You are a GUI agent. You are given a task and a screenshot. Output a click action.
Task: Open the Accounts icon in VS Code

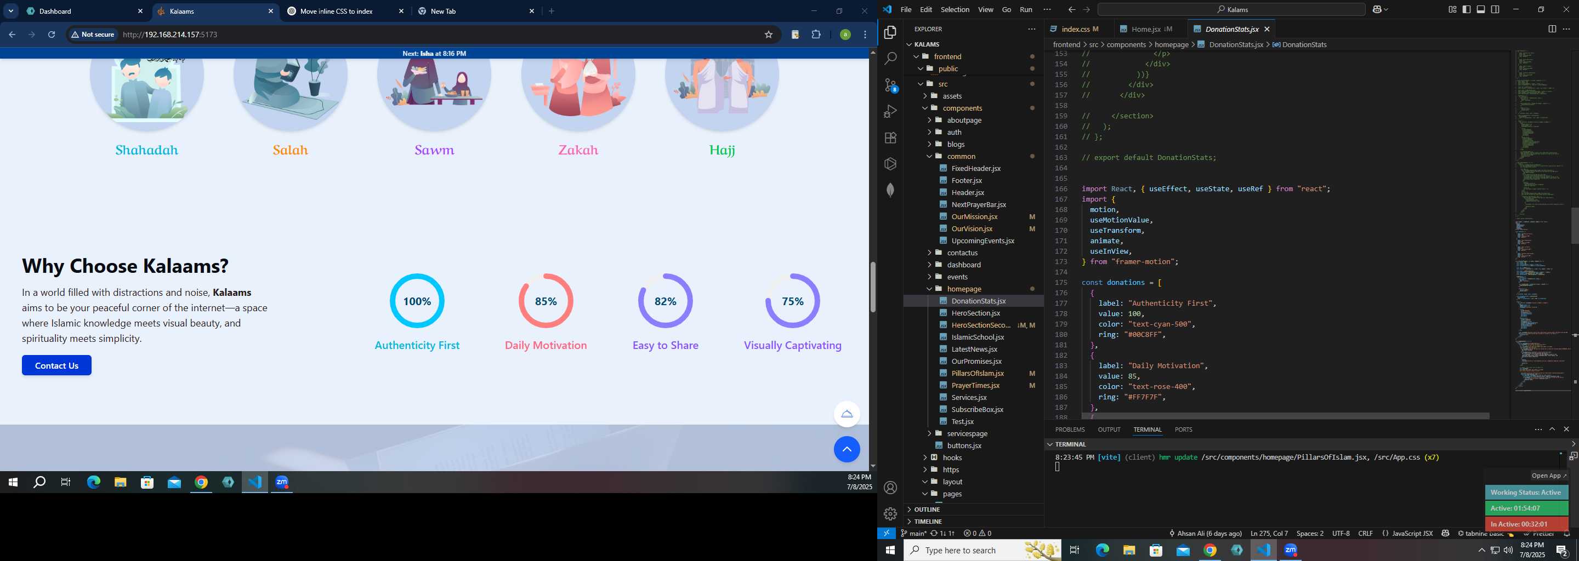890,488
